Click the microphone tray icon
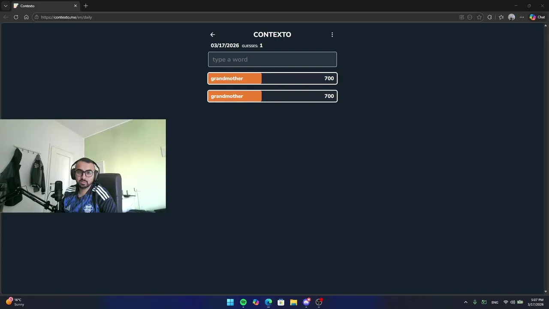Screen dimensions: 549x309 (475, 302)
